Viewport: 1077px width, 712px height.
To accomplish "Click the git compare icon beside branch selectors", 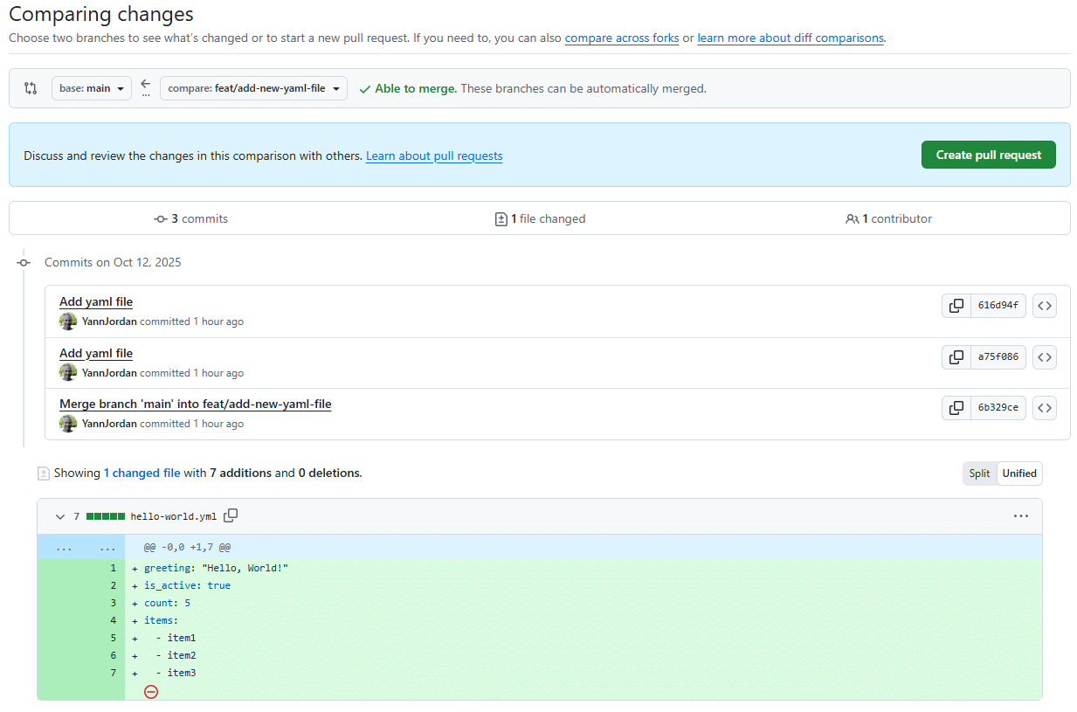I will (31, 87).
